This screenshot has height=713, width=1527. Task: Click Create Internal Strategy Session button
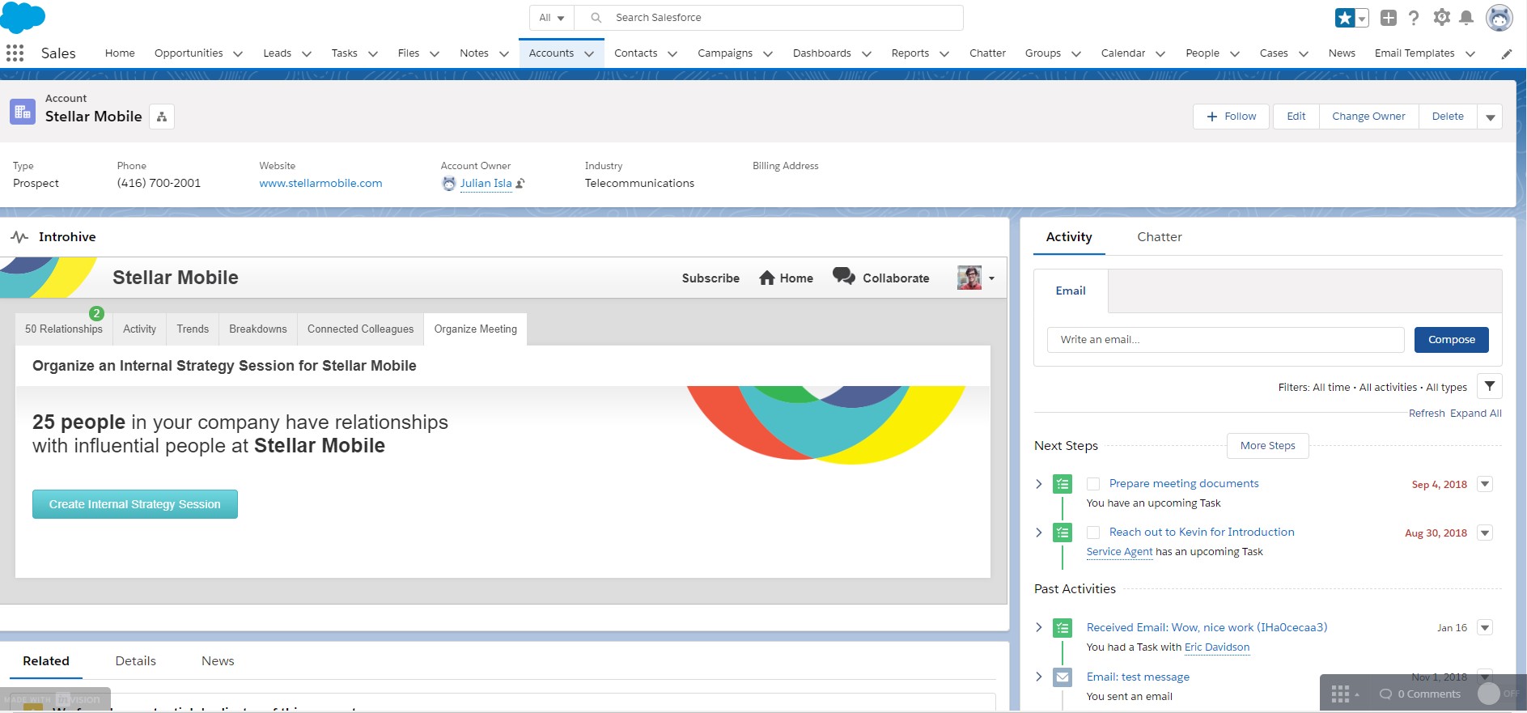[135, 504]
